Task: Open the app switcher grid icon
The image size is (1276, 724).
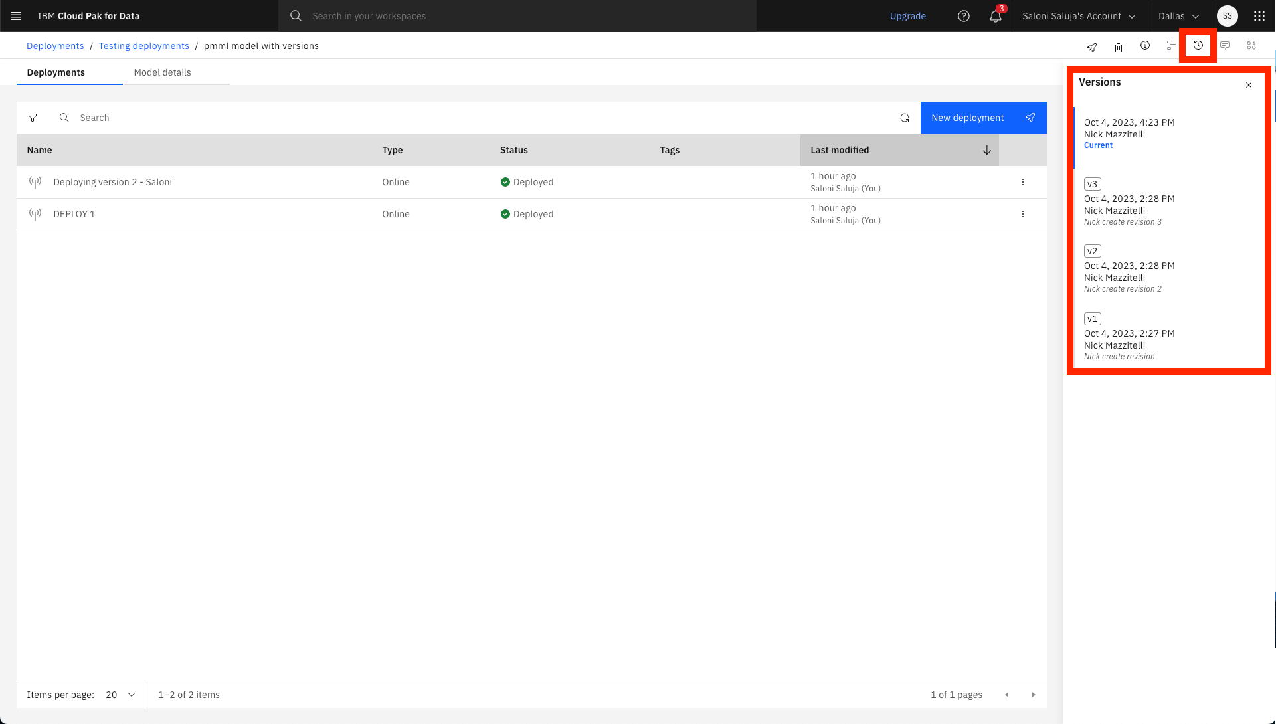Action: tap(1259, 16)
